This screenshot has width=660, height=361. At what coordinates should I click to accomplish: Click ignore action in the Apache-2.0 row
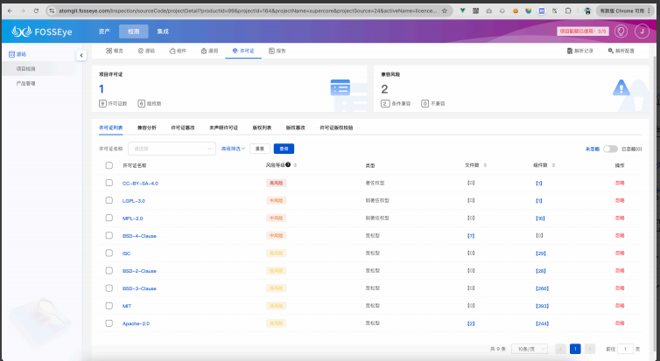pyautogui.click(x=620, y=323)
